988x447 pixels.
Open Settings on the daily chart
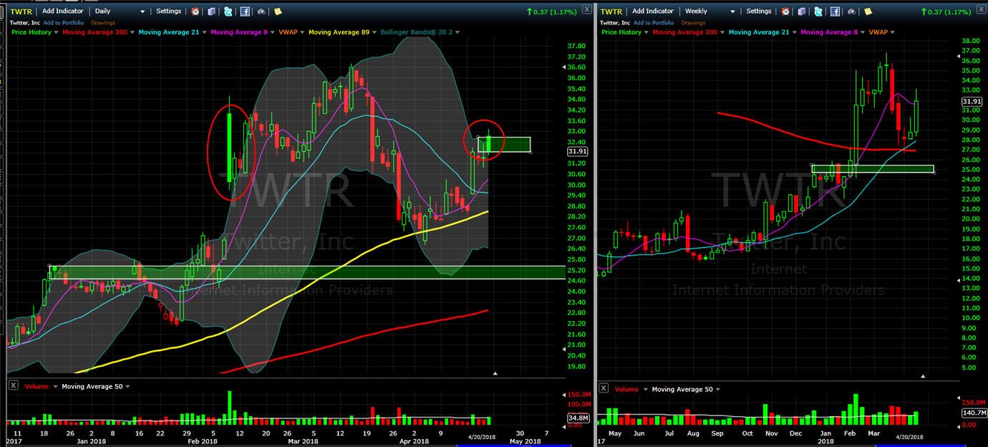169,11
